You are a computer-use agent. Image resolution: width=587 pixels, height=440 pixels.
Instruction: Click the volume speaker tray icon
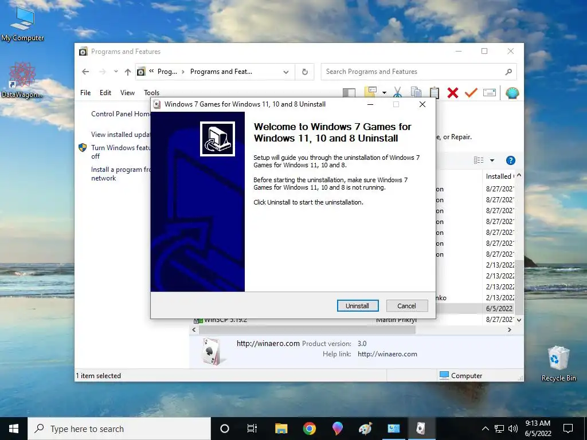(x=513, y=429)
